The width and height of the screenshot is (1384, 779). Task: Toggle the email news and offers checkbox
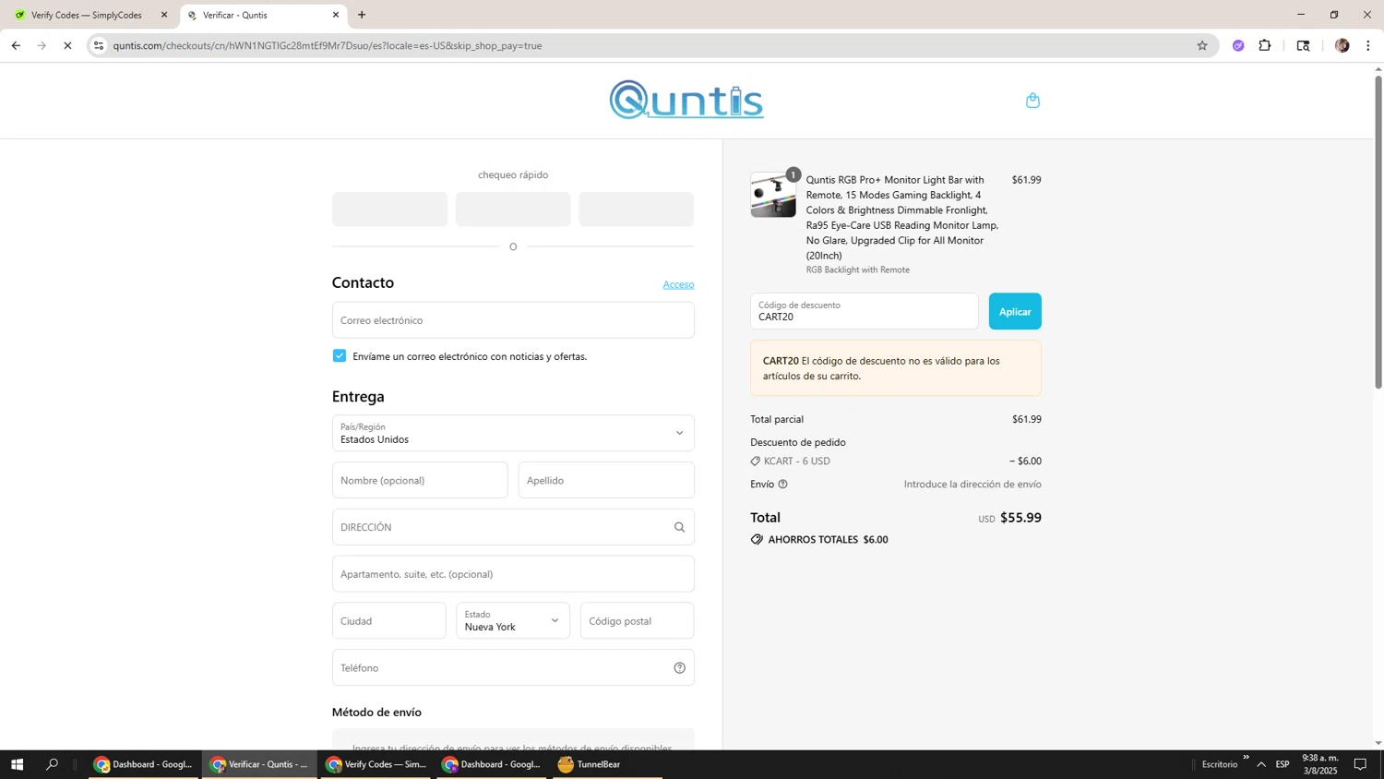pyautogui.click(x=340, y=356)
